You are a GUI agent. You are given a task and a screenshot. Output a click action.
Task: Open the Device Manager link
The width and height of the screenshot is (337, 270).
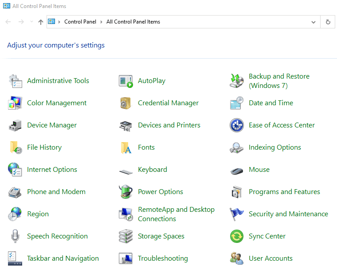[52, 125]
